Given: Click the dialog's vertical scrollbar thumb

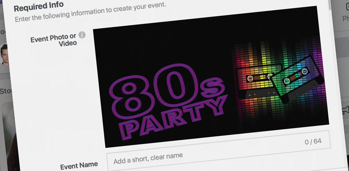Looking at the screenshot, I should point(330,5).
